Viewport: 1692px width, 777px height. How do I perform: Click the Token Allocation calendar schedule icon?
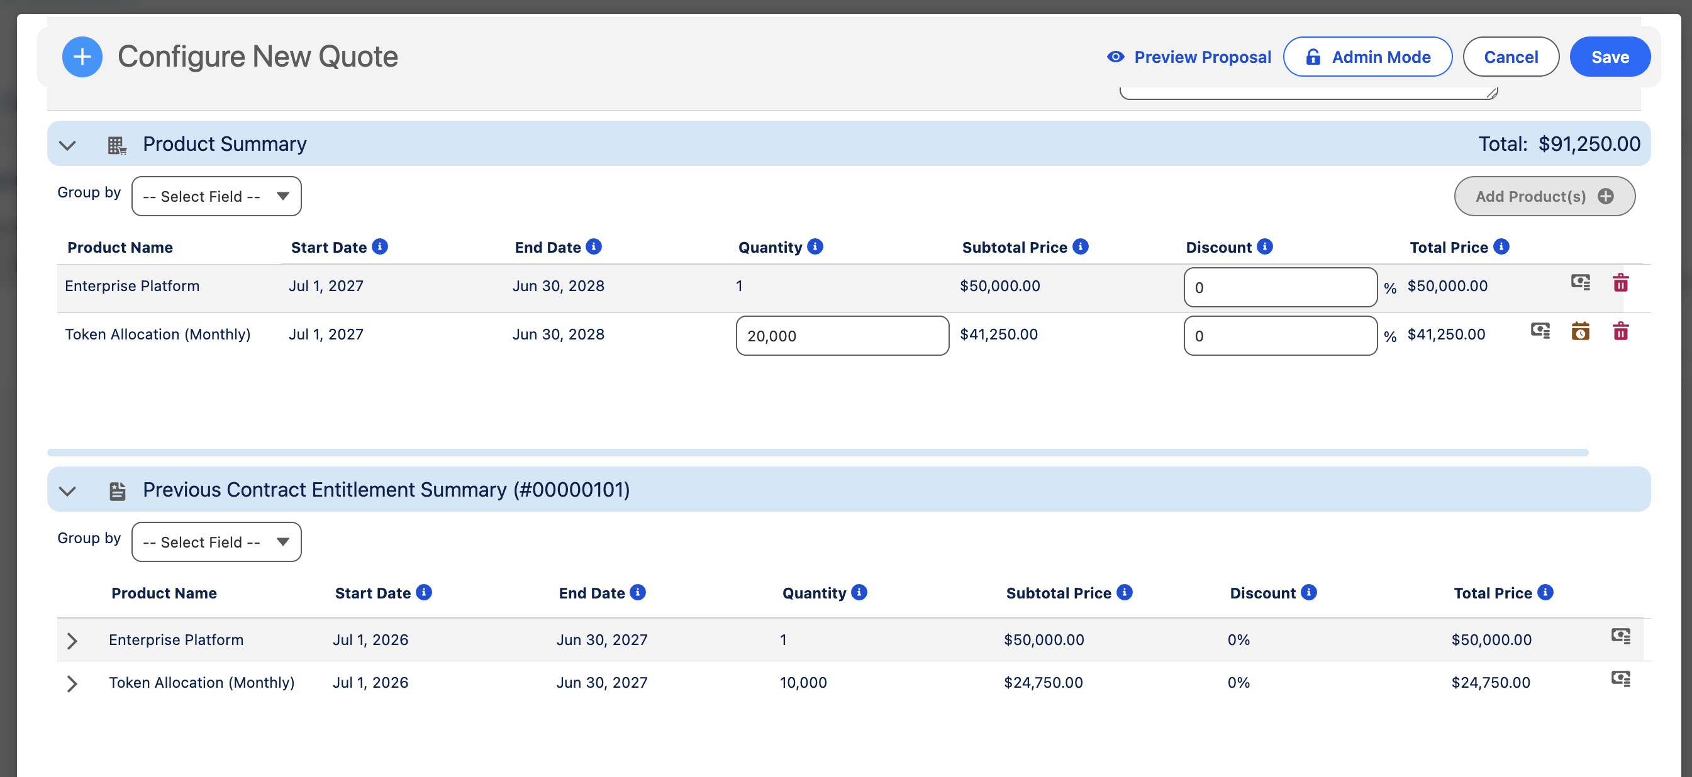[1580, 331]
